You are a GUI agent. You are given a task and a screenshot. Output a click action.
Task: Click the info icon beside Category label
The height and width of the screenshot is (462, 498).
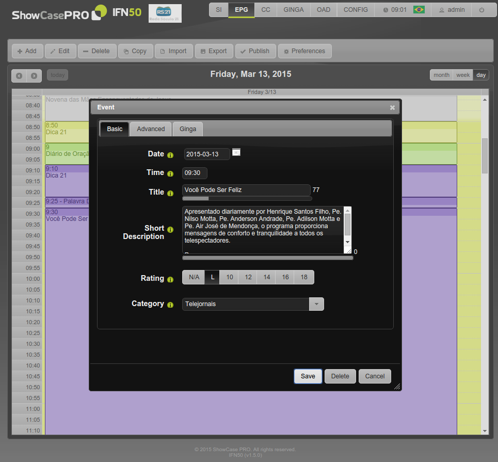[170, 305]
